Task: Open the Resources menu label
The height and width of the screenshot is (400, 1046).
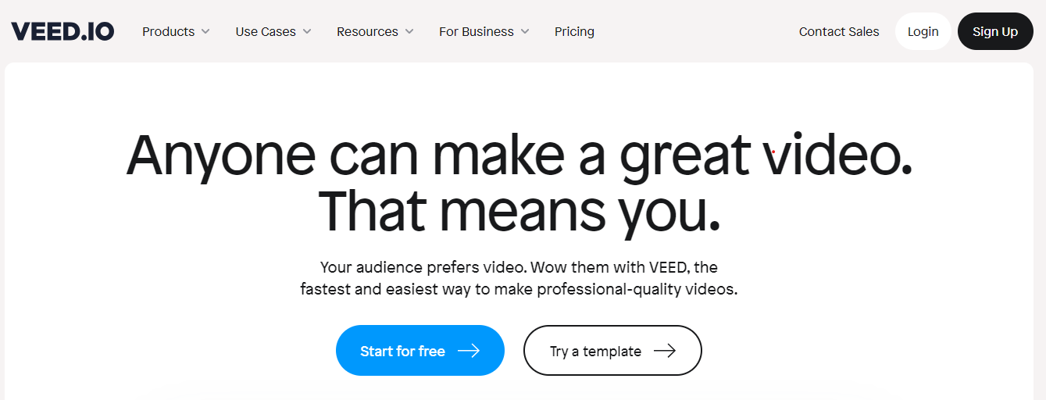Action: click(367, 32)
